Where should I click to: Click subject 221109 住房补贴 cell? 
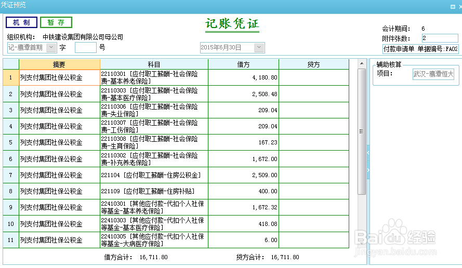tap(154, 191)
